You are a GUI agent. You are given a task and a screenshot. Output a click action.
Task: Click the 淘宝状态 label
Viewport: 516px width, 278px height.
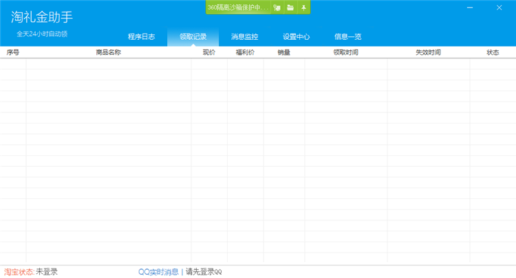click(x=19, y=272)
